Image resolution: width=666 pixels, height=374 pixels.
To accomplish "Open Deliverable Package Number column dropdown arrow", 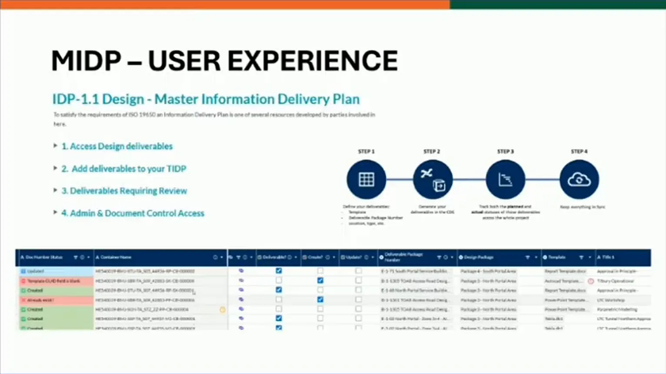I will click(452, 257).
